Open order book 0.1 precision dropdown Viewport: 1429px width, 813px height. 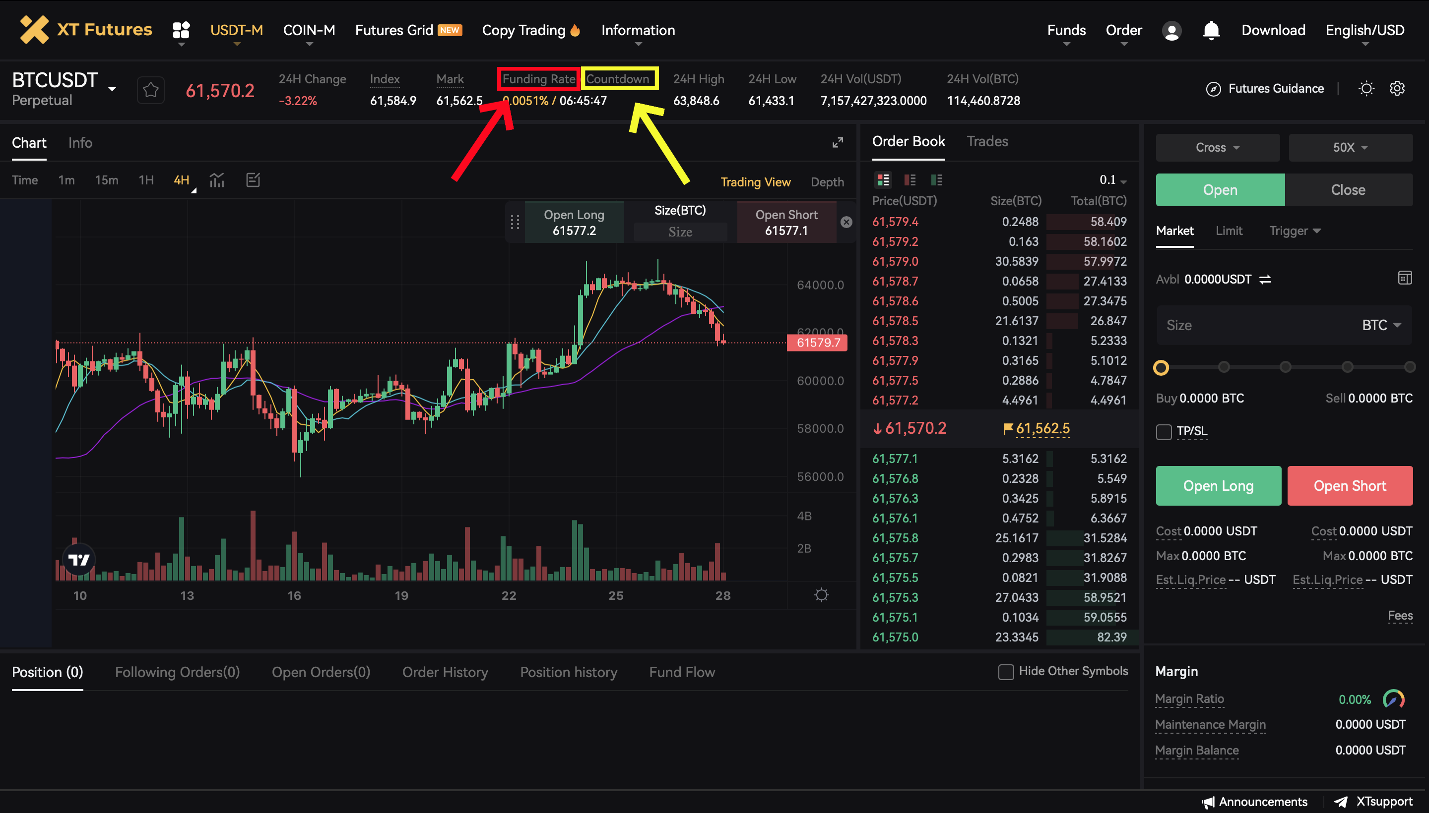pyautogui.click(x=1113, y=180)
